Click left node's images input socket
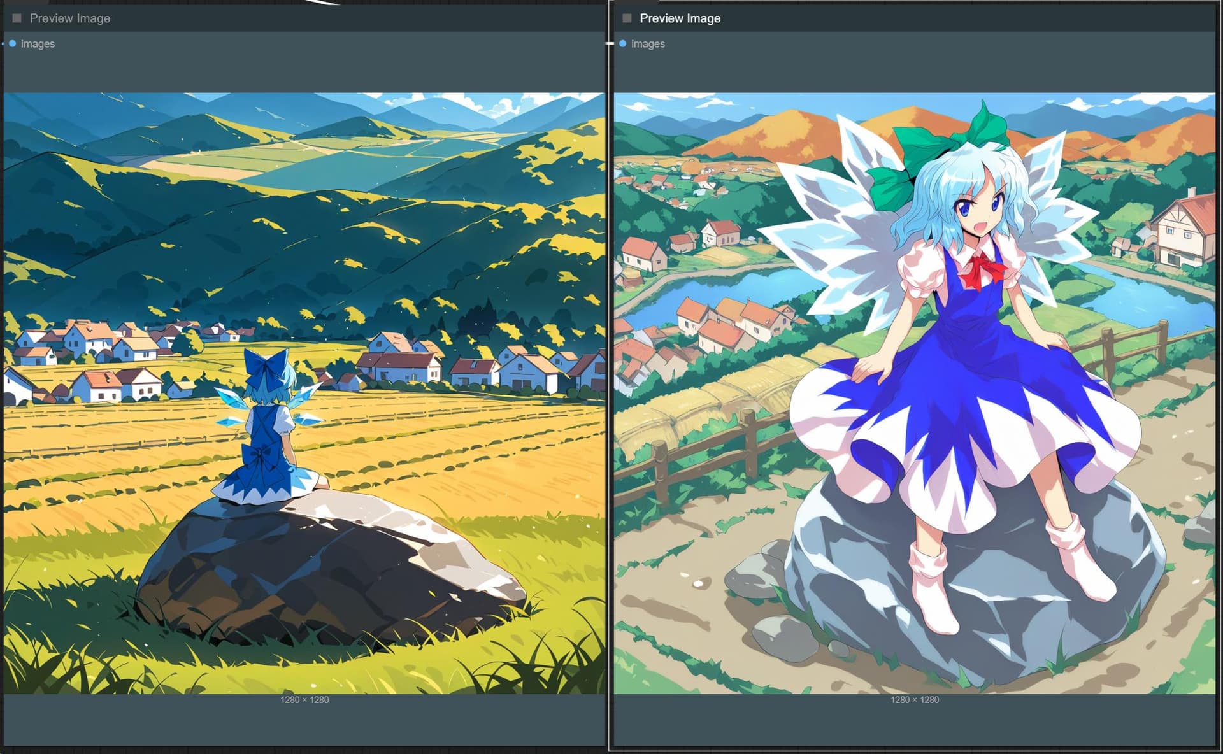This screenshot has width=1223, height=754. tap(12, 44)
